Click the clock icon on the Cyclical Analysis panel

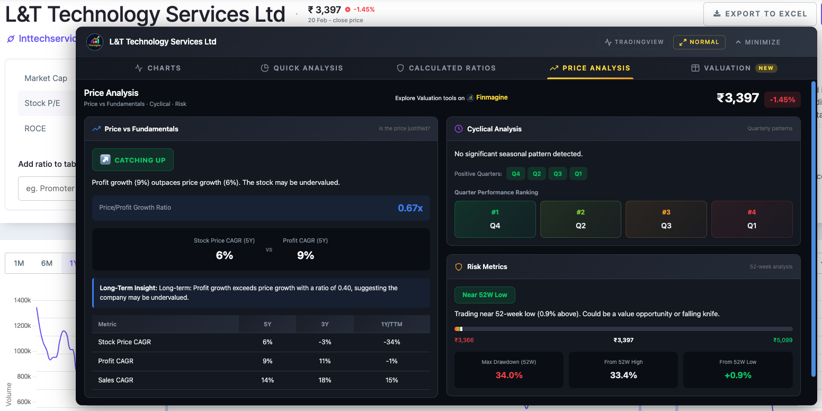(x=459, y=129)
